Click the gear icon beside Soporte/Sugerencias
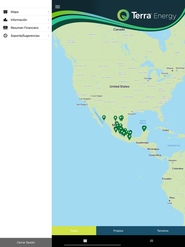185x247 pixels. [6, 36]
